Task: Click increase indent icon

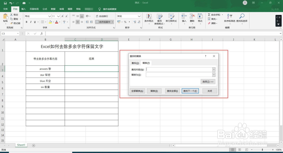Action: click(91, 22)
